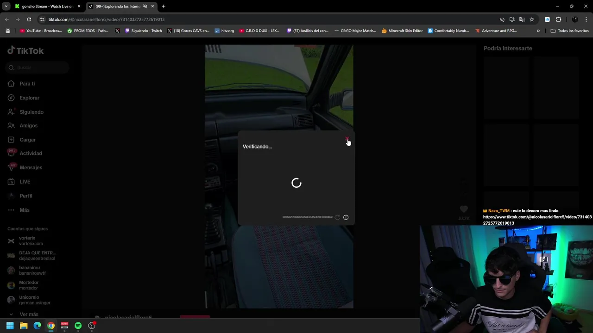Viewport: 593px width, 333px height.
Task: Open the Comfortably Numb bookmark
Action: point(448,31)
